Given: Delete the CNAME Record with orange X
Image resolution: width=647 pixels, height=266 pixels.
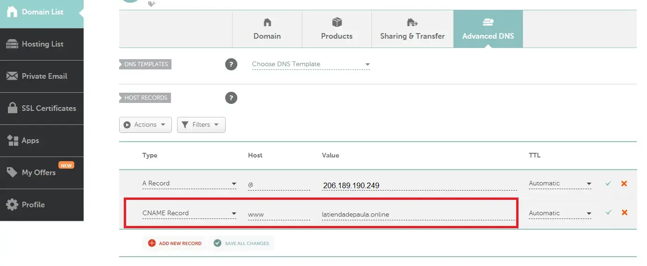Looking at the screenshot, I should tap(624, 212).
